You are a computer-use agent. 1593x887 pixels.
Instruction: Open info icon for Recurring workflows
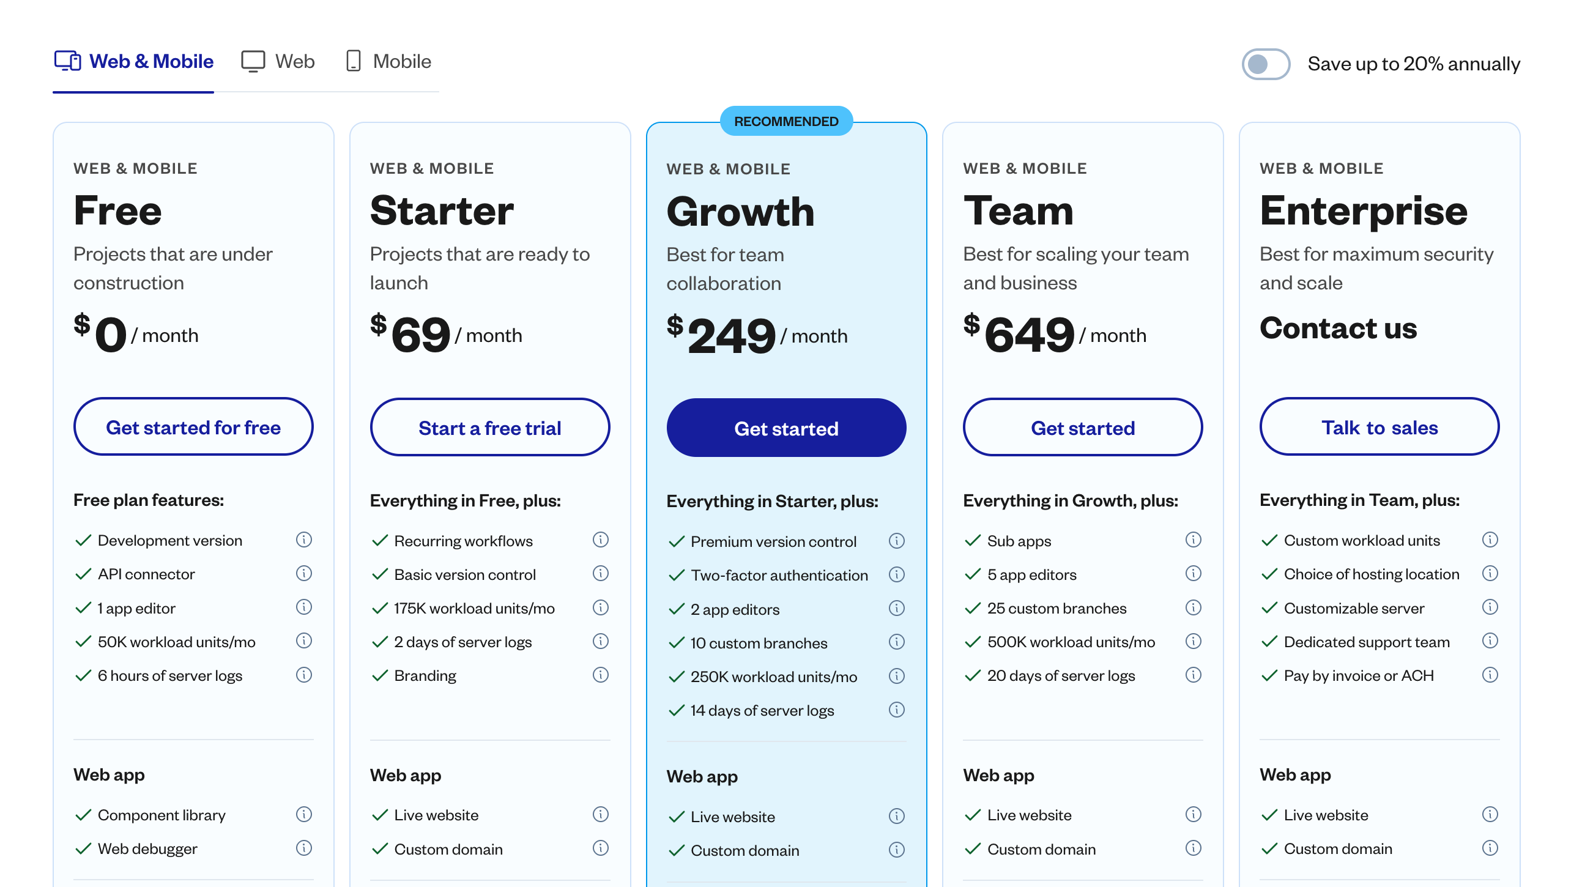point(601,540)
